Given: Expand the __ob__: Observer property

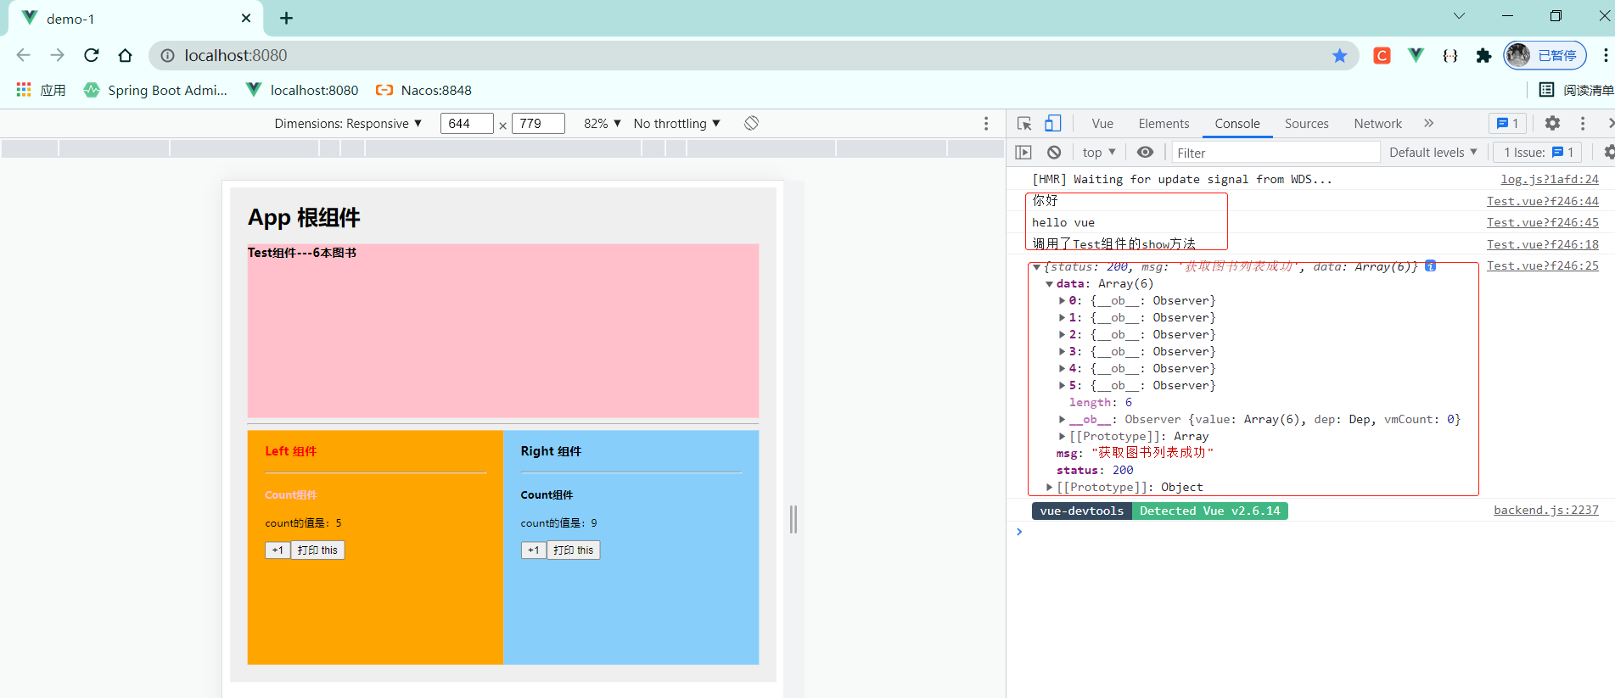Looking at the screenshot, I should (x=1062, y=420).
